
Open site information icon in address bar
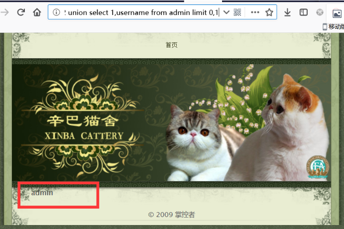tap(56, 12)
